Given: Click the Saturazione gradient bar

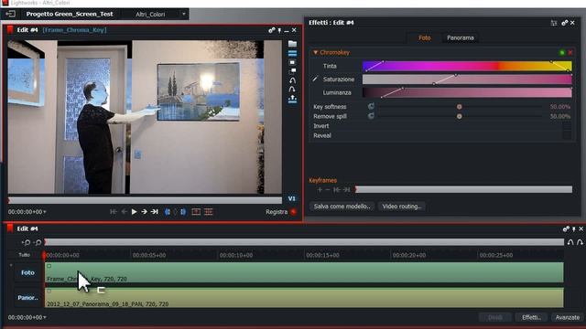Looking at the screenshot, I should click(467, 80).
